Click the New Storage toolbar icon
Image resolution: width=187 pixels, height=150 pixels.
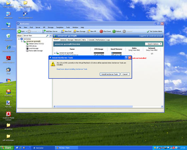coord(74,31)
